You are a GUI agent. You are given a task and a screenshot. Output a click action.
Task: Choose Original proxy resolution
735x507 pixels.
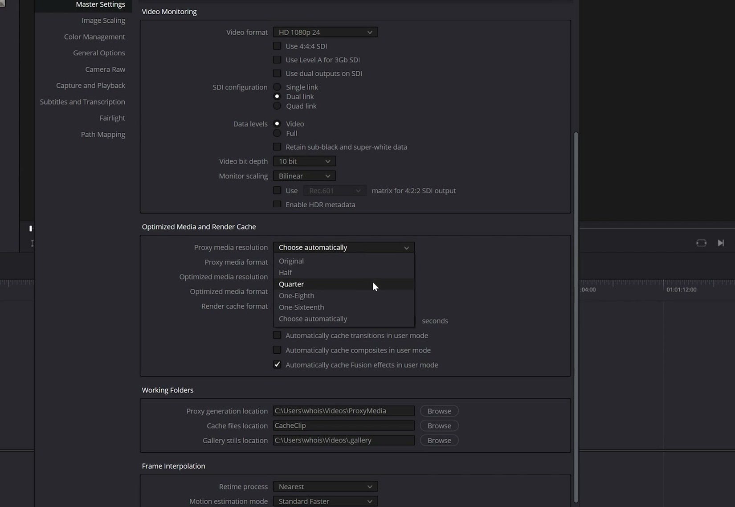343,261
